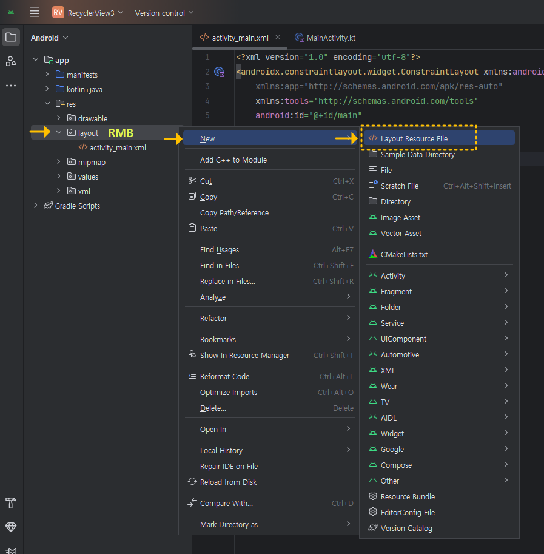Open the Local History submenu
This screenshot has height=554, width=544.
click(270, 450)
